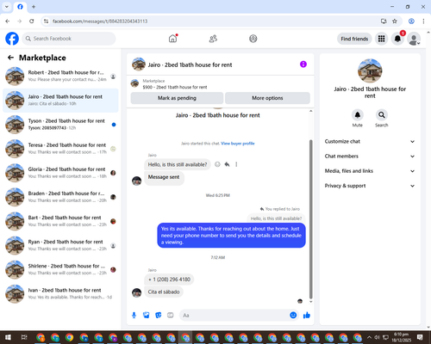Viewport: 431px width, 344px height.
Task: Expand Privacy & support section
Action: [370, 186]
